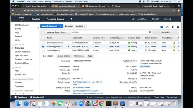Open EC2 Dashboard in sidebar
Image resolution: width=193 pixels, height=108 pixels.
[22, 25]
